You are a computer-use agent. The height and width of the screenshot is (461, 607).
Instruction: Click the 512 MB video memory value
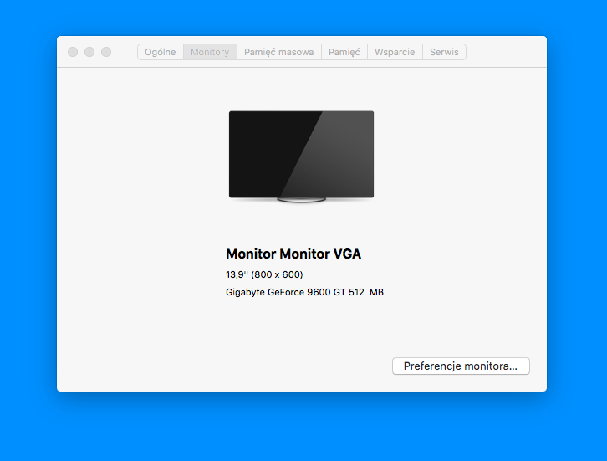(366, 292)
